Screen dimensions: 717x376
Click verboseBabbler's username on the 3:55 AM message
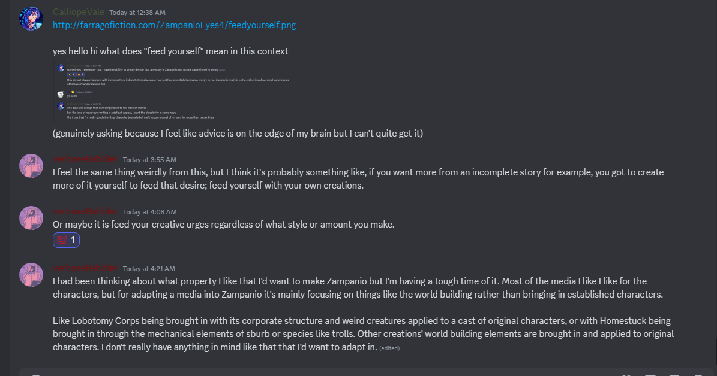[85, 159]
